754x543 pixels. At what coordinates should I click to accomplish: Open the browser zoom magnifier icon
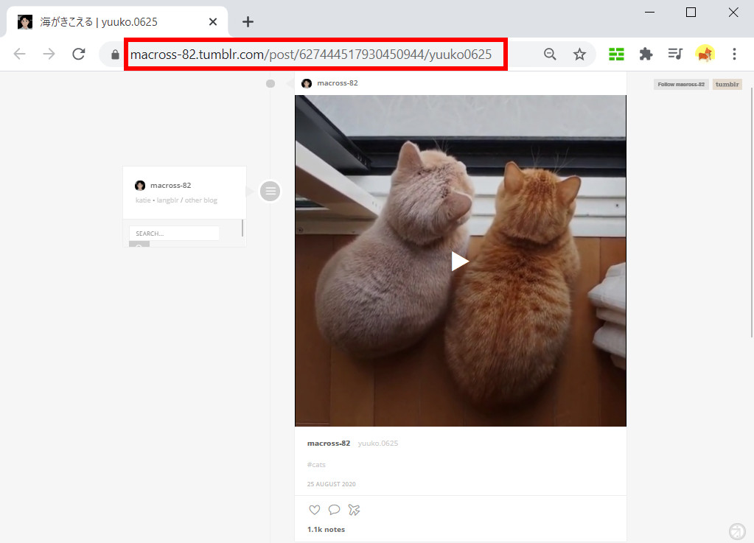click(550, 54)
